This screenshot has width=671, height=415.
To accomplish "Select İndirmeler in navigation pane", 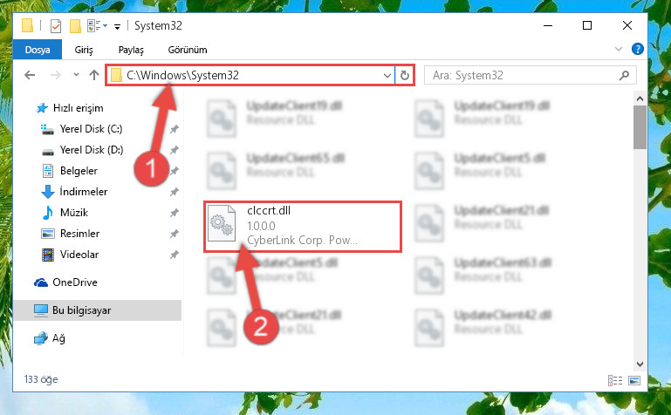I will pos(84,192).
